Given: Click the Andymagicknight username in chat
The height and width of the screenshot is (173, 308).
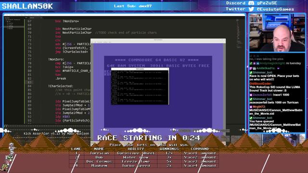Looking at the screenshot, I should 272,63.
